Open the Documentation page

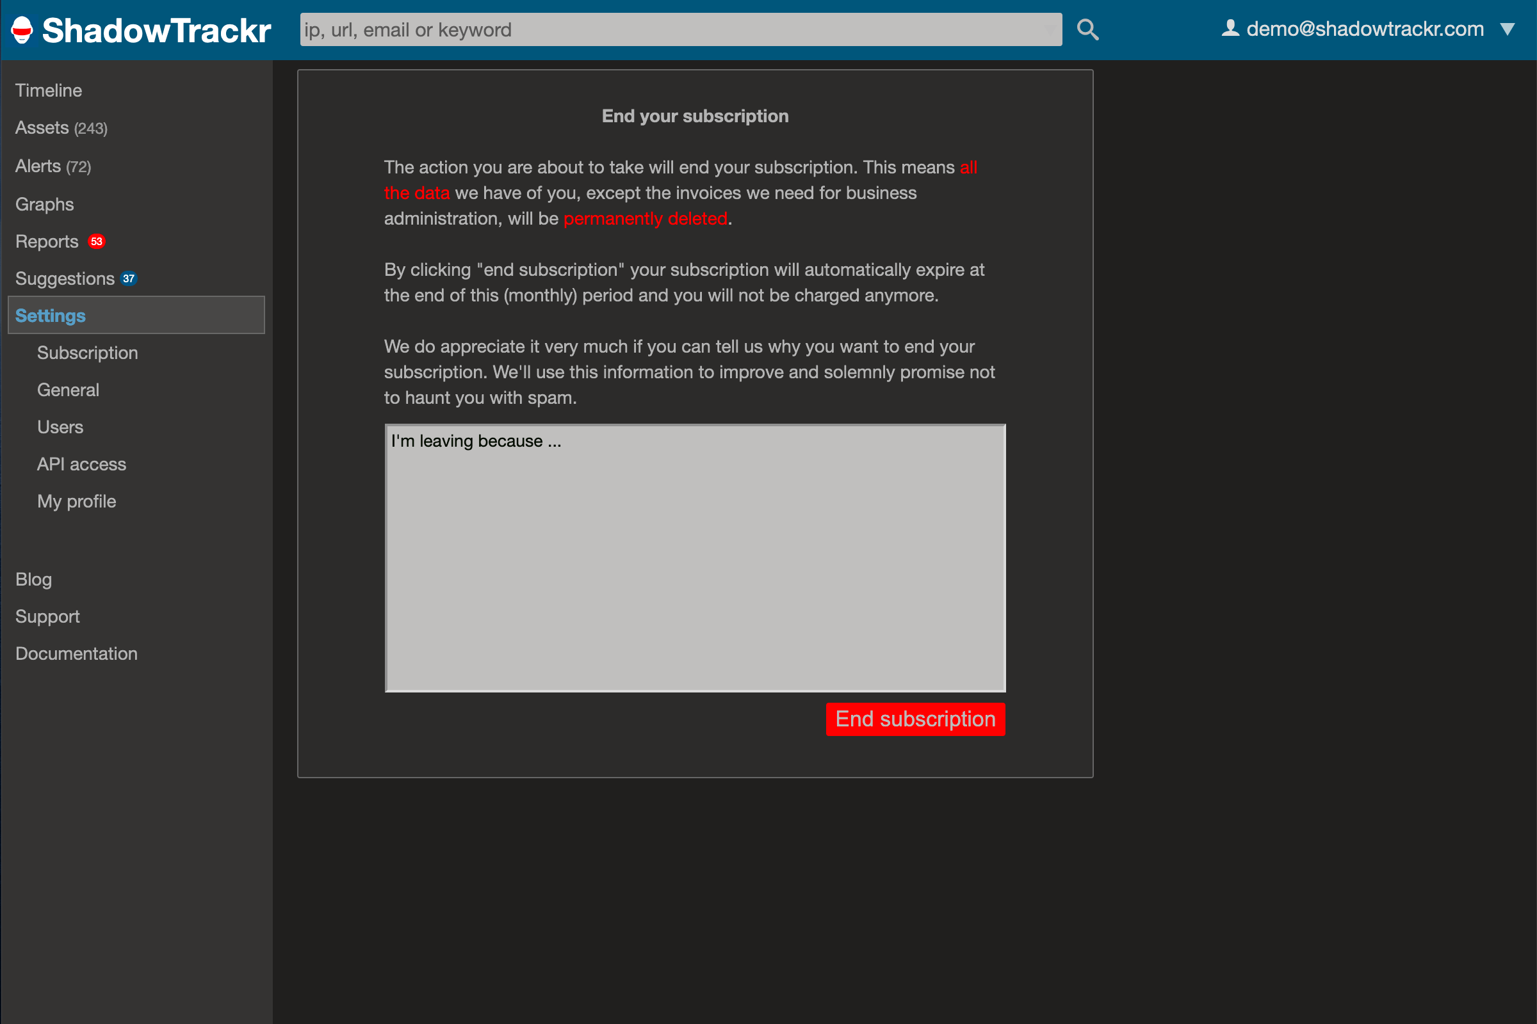pyautogui.click(x=76, y=653)
